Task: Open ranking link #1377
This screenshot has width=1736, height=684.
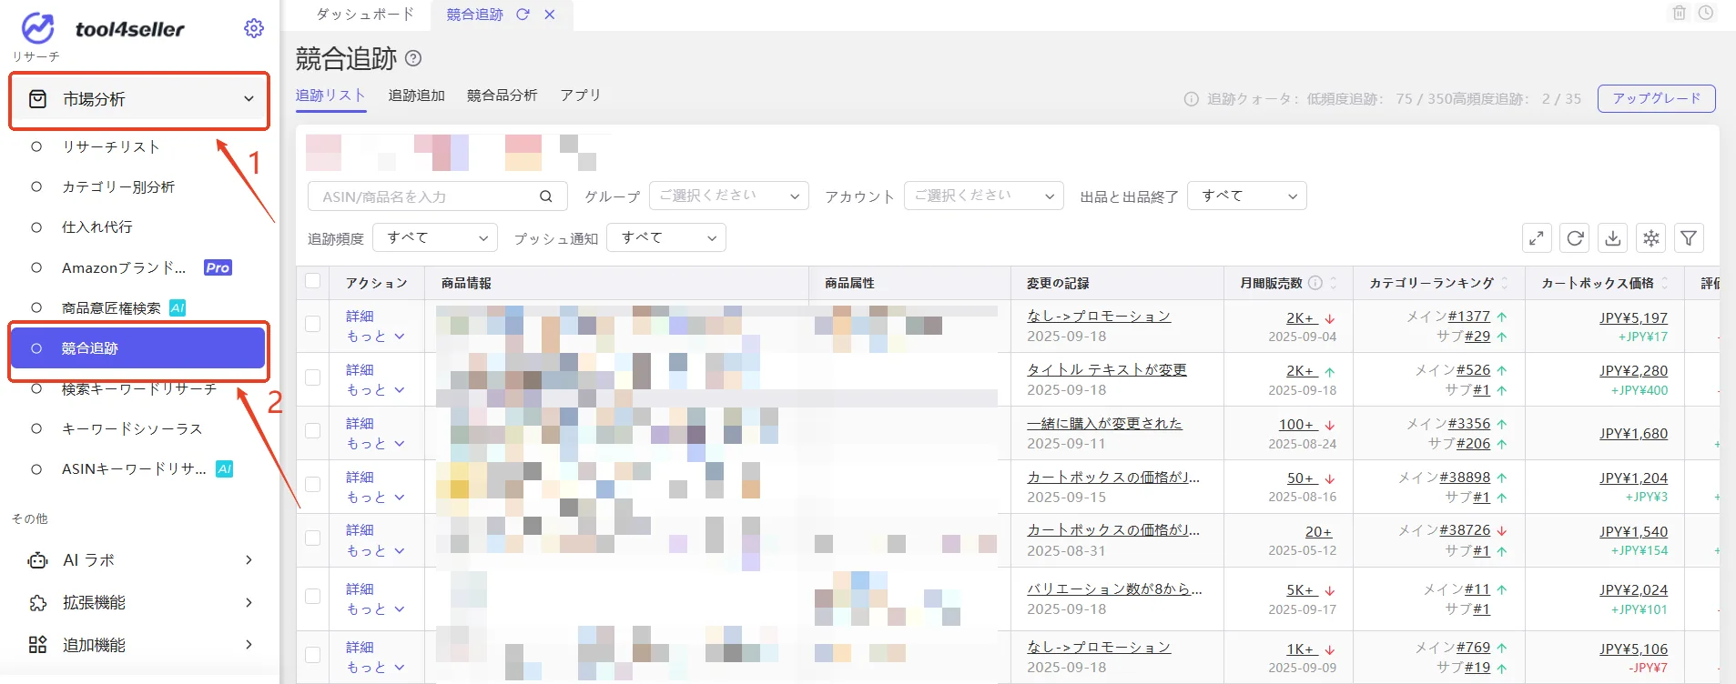Action: point(1469,317)
